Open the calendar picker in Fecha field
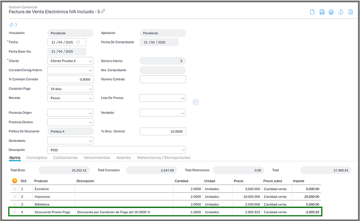 [x=78, y=42]
